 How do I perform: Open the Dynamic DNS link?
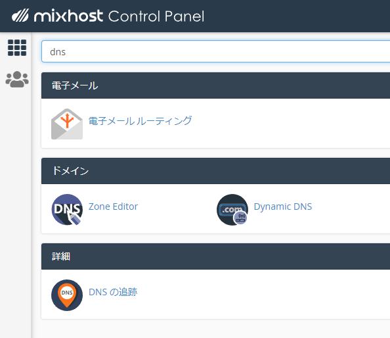point(283,206)
